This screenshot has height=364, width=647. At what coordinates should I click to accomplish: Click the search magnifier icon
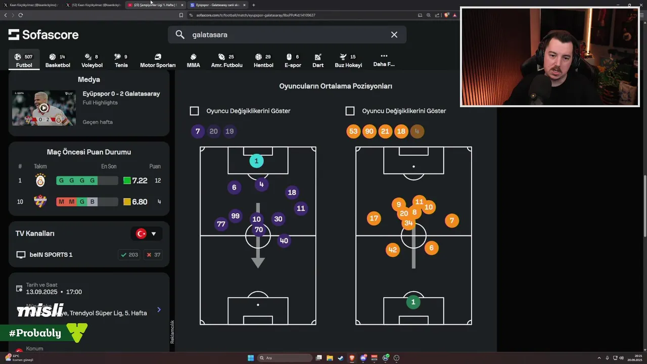[x=180, y=34]
